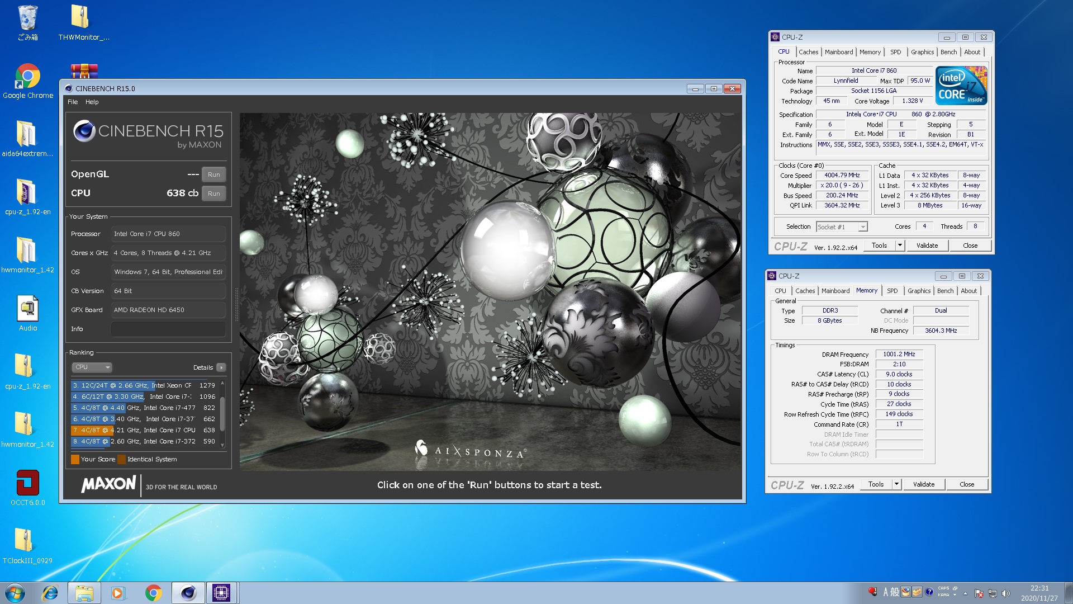This screenshot has height=604, width=1073.
Task: Click DRAM Frequency value 1001.2 MHz
Action: click(899, 354)
